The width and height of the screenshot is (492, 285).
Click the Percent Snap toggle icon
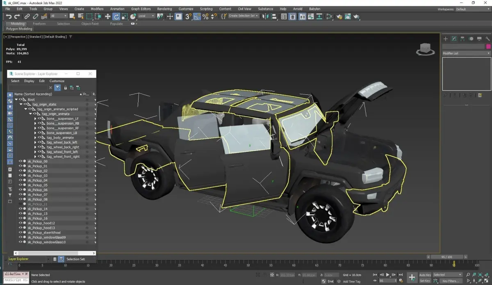[x=205, y=16]
